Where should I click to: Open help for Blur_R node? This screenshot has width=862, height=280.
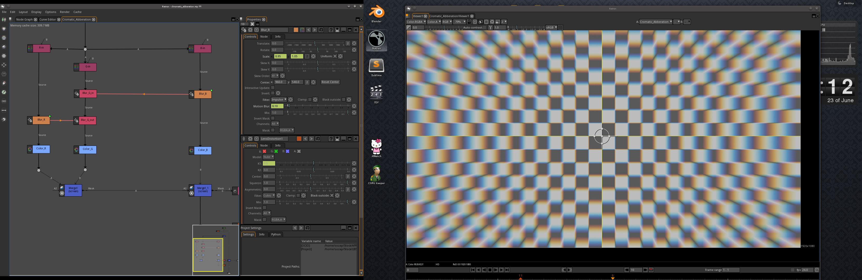(x=331, y=30)
